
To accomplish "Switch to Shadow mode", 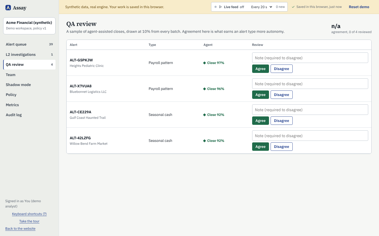I will pyautogui.click(x=29, y=85).
